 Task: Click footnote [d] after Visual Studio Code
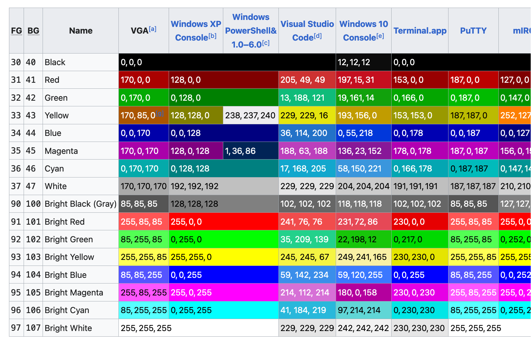click(318, 36)
